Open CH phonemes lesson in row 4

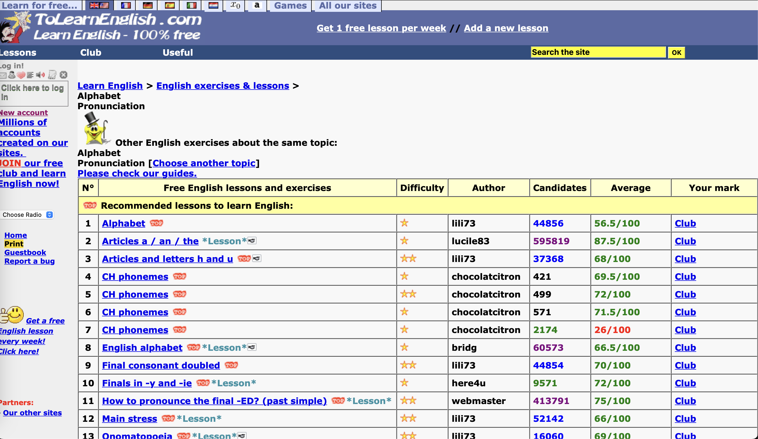click(x=135, y=277)
